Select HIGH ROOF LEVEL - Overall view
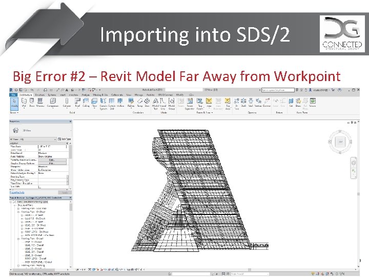This screenshot has width=369, height=277. pos(38,262)
